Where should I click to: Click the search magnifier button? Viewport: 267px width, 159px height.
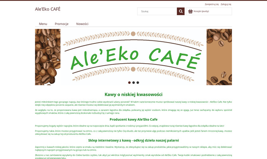181,11
